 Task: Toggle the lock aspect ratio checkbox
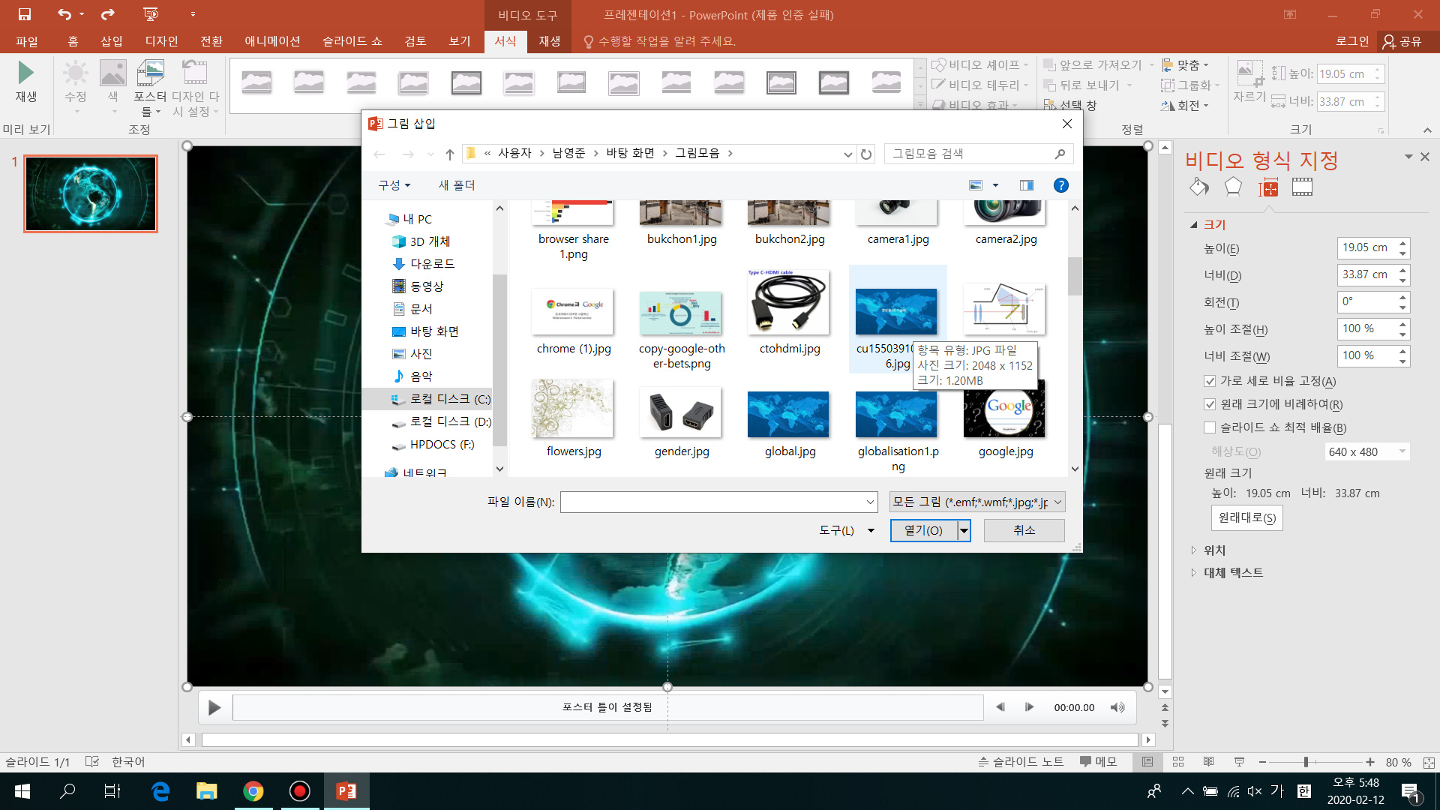click(1210, 381)
